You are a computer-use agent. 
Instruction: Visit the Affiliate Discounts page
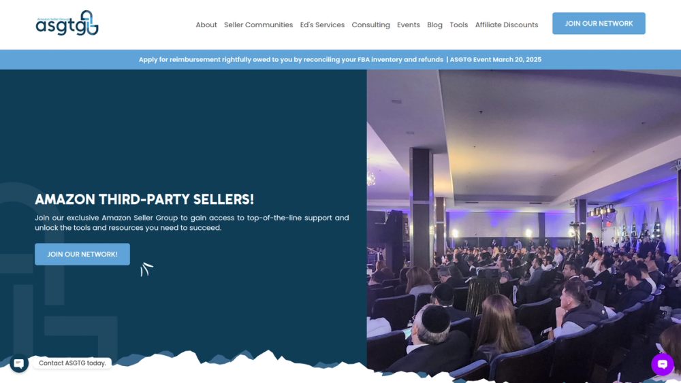point(507,24)
